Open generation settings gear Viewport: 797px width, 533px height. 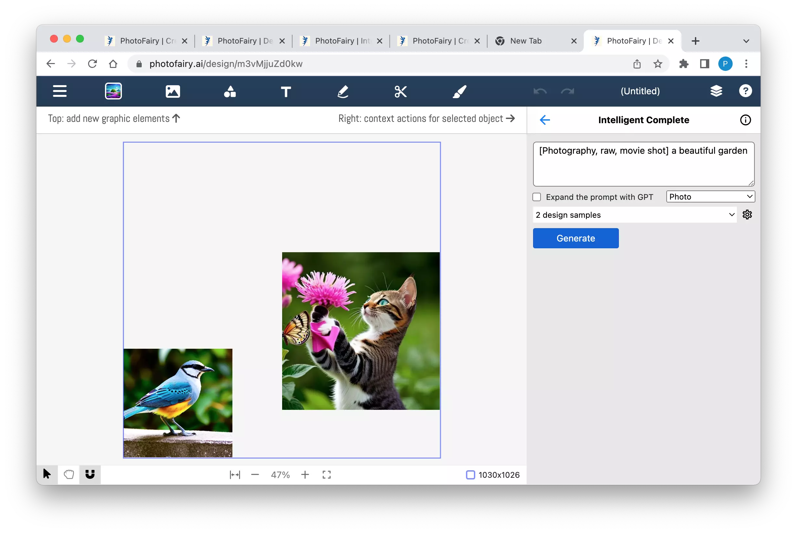point(747,214)
